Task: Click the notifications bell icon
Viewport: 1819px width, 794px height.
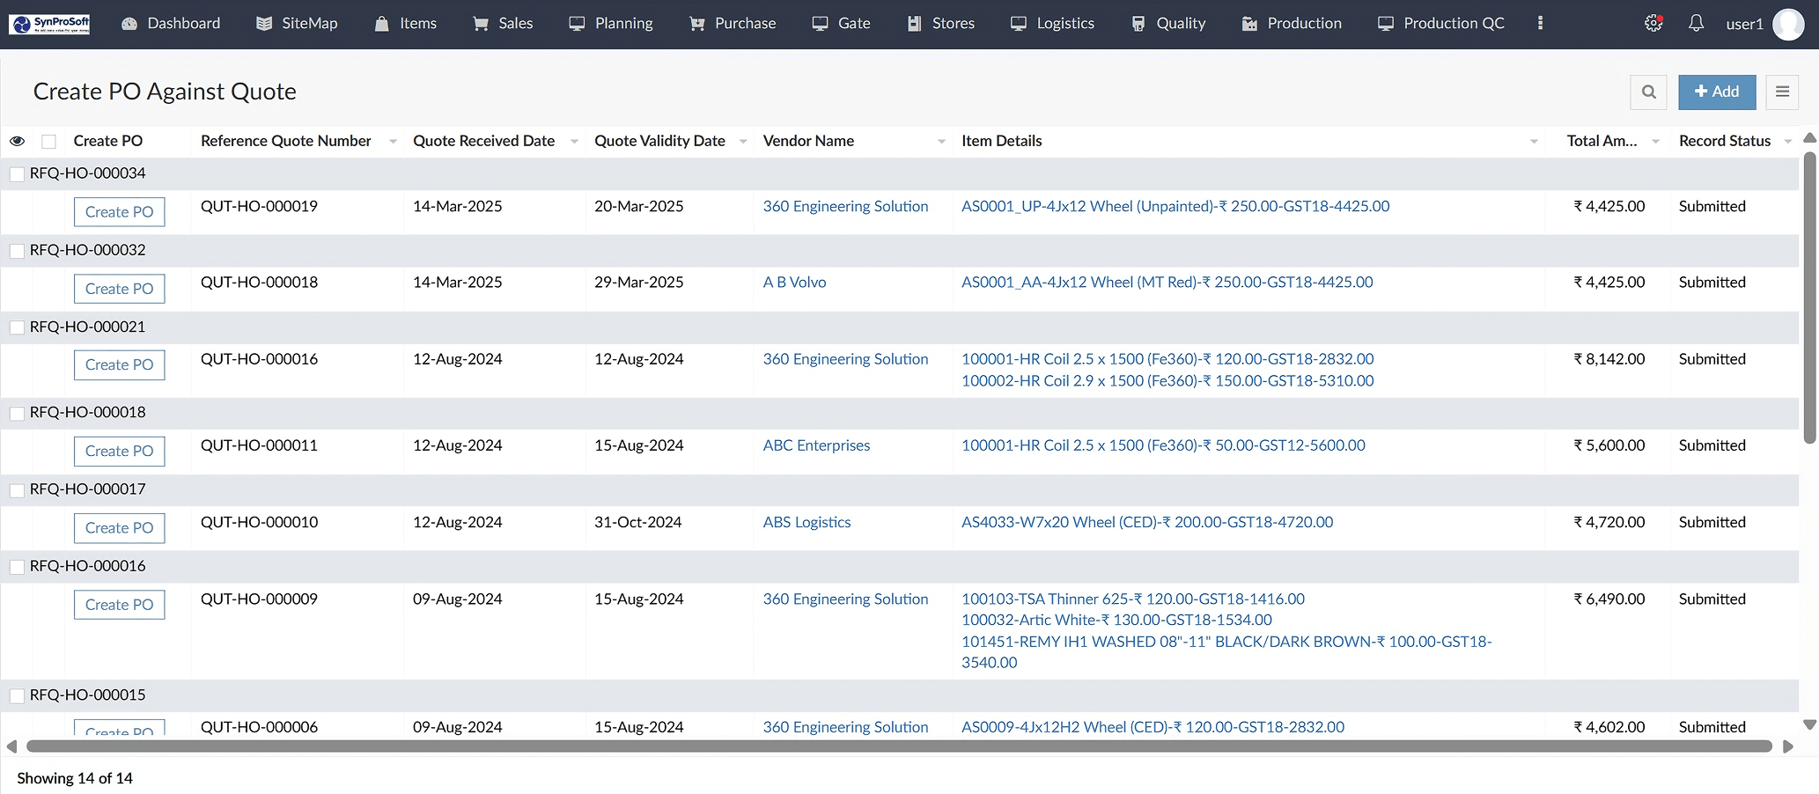Action: point(1696,24)
